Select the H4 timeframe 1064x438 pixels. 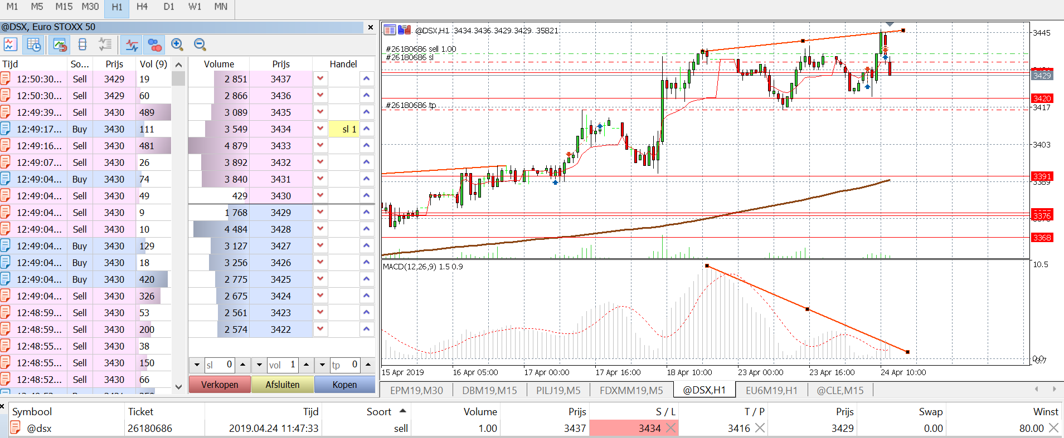[x=142, y=7]
